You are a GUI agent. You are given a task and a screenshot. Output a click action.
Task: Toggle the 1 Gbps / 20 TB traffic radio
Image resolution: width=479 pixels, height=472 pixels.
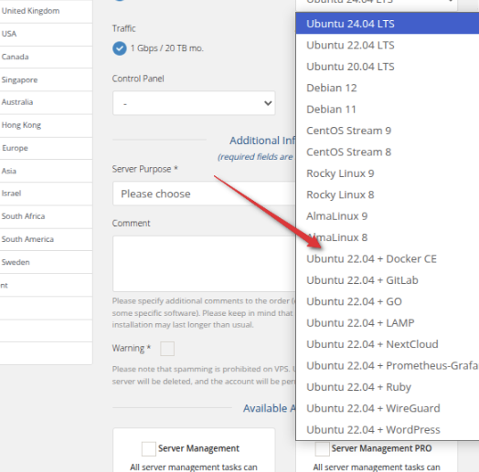click(x=120, y=48)
